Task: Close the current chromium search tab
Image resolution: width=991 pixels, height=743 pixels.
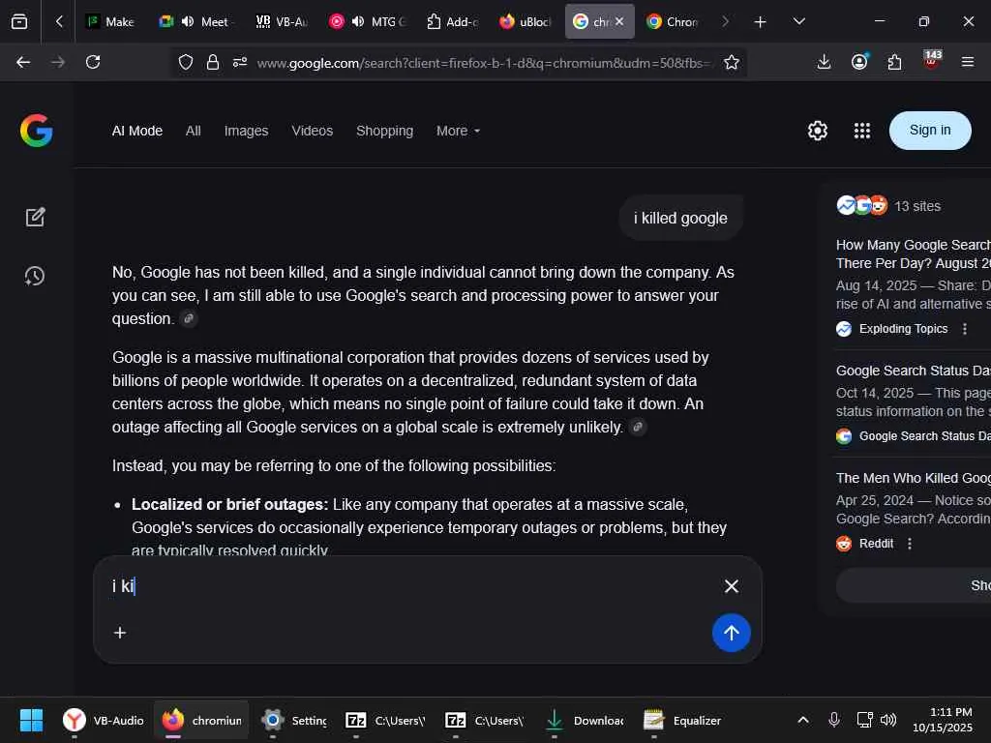Action: click(x=619, y=21)
